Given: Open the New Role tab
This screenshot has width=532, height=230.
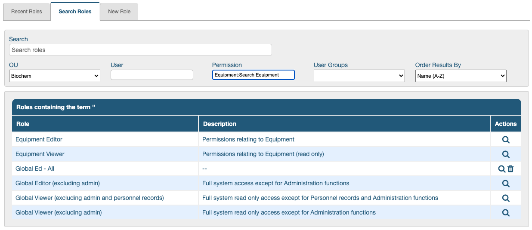Looking at the screenshot, I should [x=119, y=12].
